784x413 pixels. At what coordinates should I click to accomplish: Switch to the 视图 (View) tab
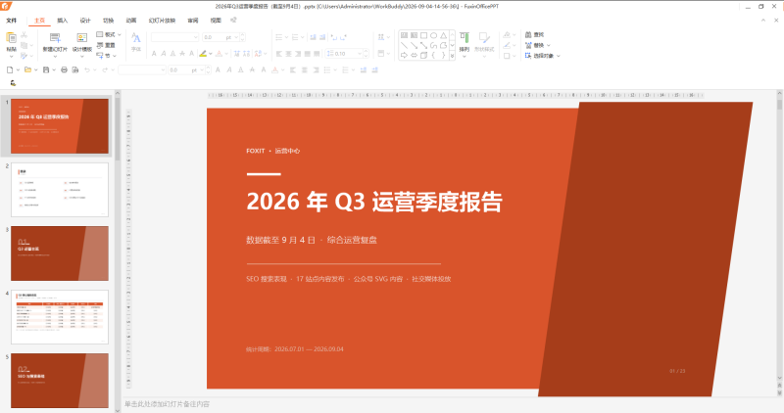[216, 21]
